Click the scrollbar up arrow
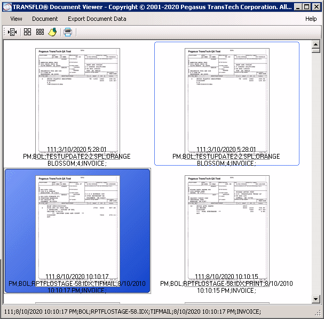 coord(315,44)
